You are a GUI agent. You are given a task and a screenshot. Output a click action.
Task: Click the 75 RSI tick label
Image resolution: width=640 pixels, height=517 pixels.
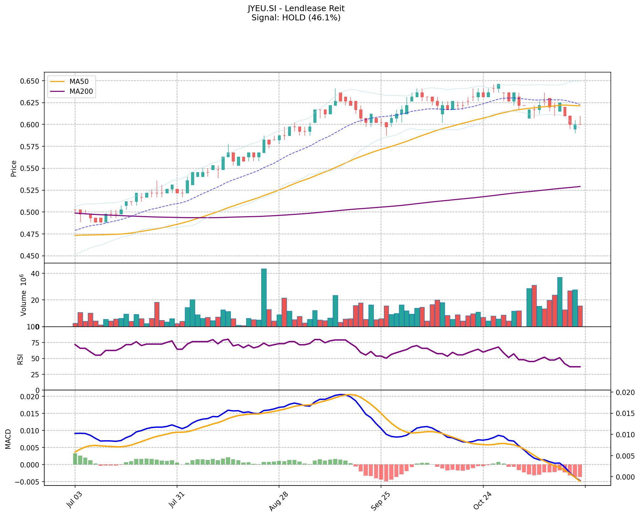pyautogui.click(x=35, y=343)
